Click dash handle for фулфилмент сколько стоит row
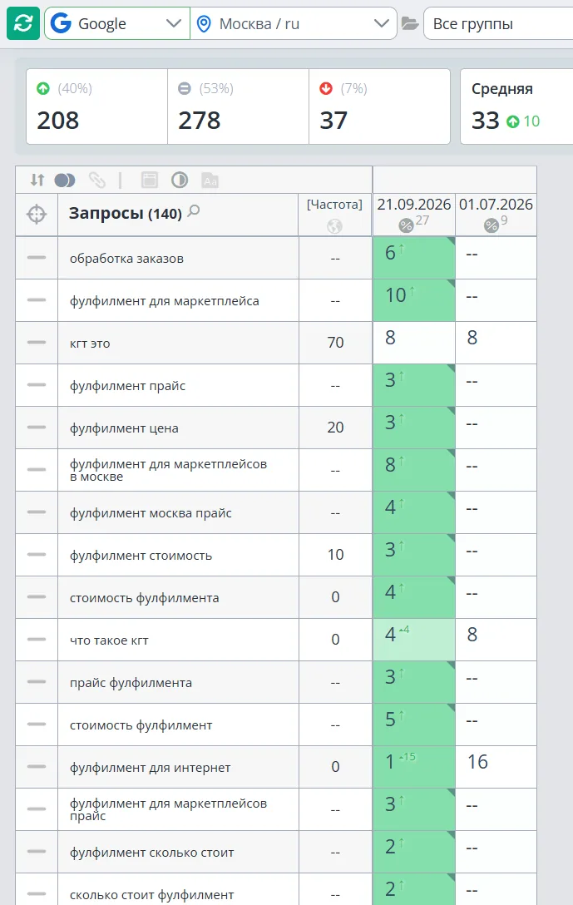This screenshot has height=905, width=573. 37,851
